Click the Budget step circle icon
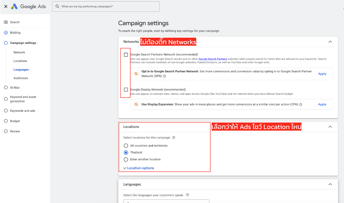 [x=6, y=121]
